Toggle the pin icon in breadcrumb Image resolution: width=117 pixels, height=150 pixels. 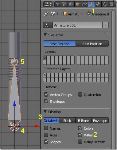(46, 14)
